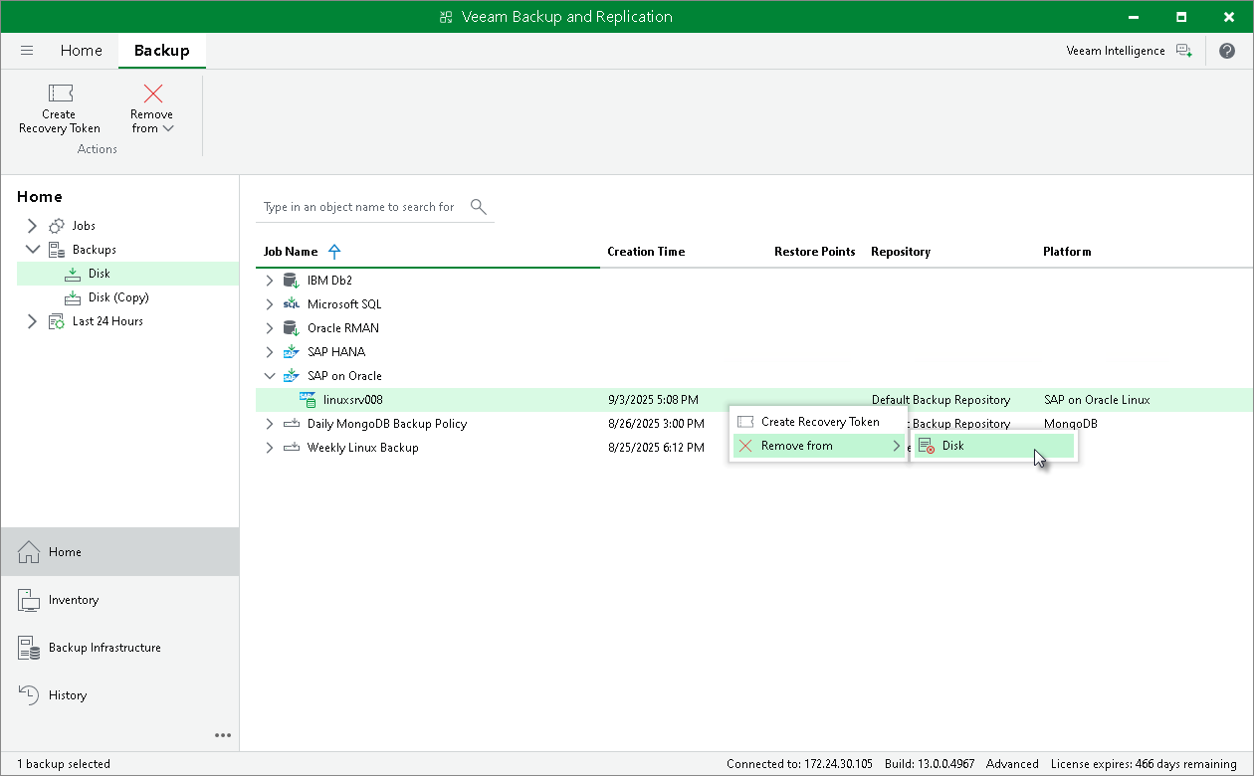Click the 8/26/2025 3:00 PM cell
Viewport: 1254px width, 776px height.
coord(656,424)
